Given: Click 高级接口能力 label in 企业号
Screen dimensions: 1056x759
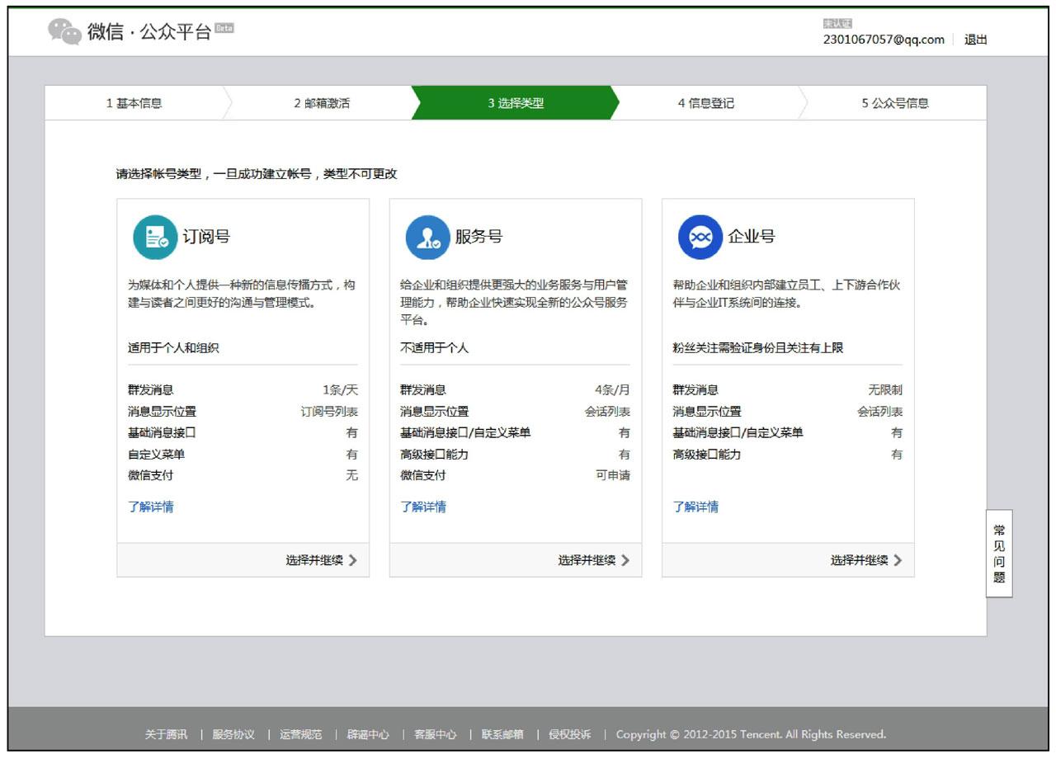Looking at the screenshot, I should (706, 455).
